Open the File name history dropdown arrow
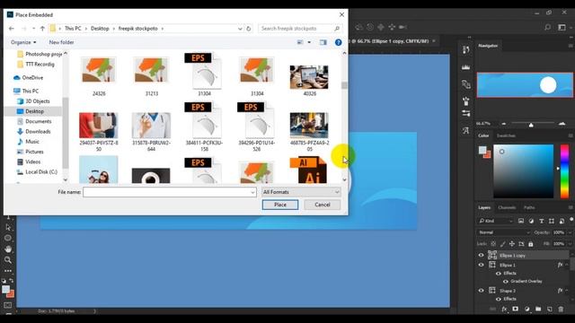Viewport: 575px width, 323px height. coord(252,192)
